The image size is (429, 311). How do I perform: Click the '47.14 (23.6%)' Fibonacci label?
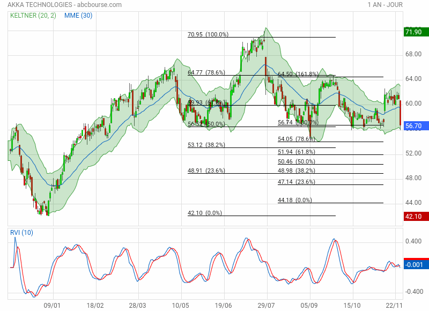click(x=297, y=182)
